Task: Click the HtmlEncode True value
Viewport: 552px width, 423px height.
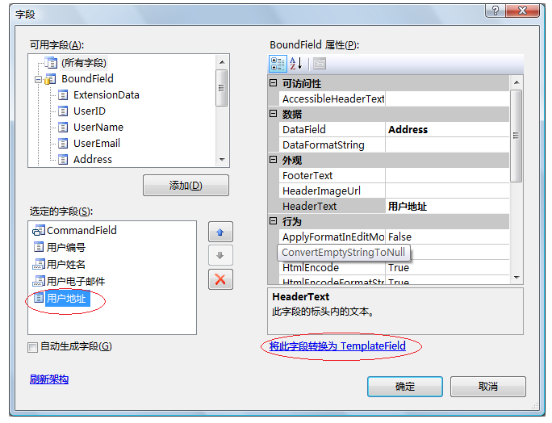Action: pos(447,267)
